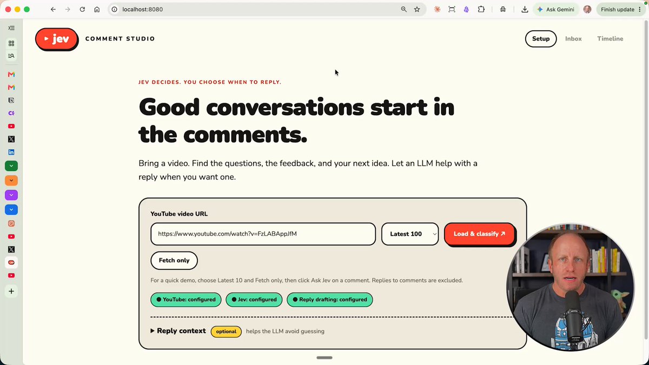649x365 pixels.
Task: Expand the blue tab group
Action: coord(11,210)
